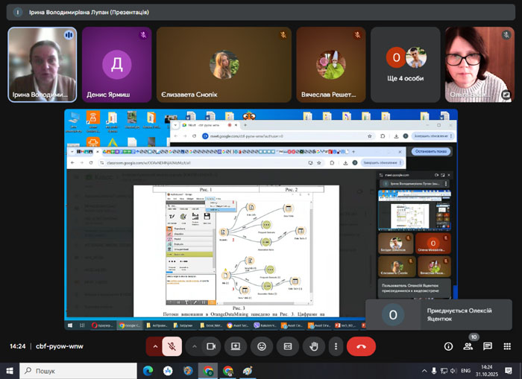Open the emoji reactions button
This screenshot has width=522, height=379.
pos(262,346)
